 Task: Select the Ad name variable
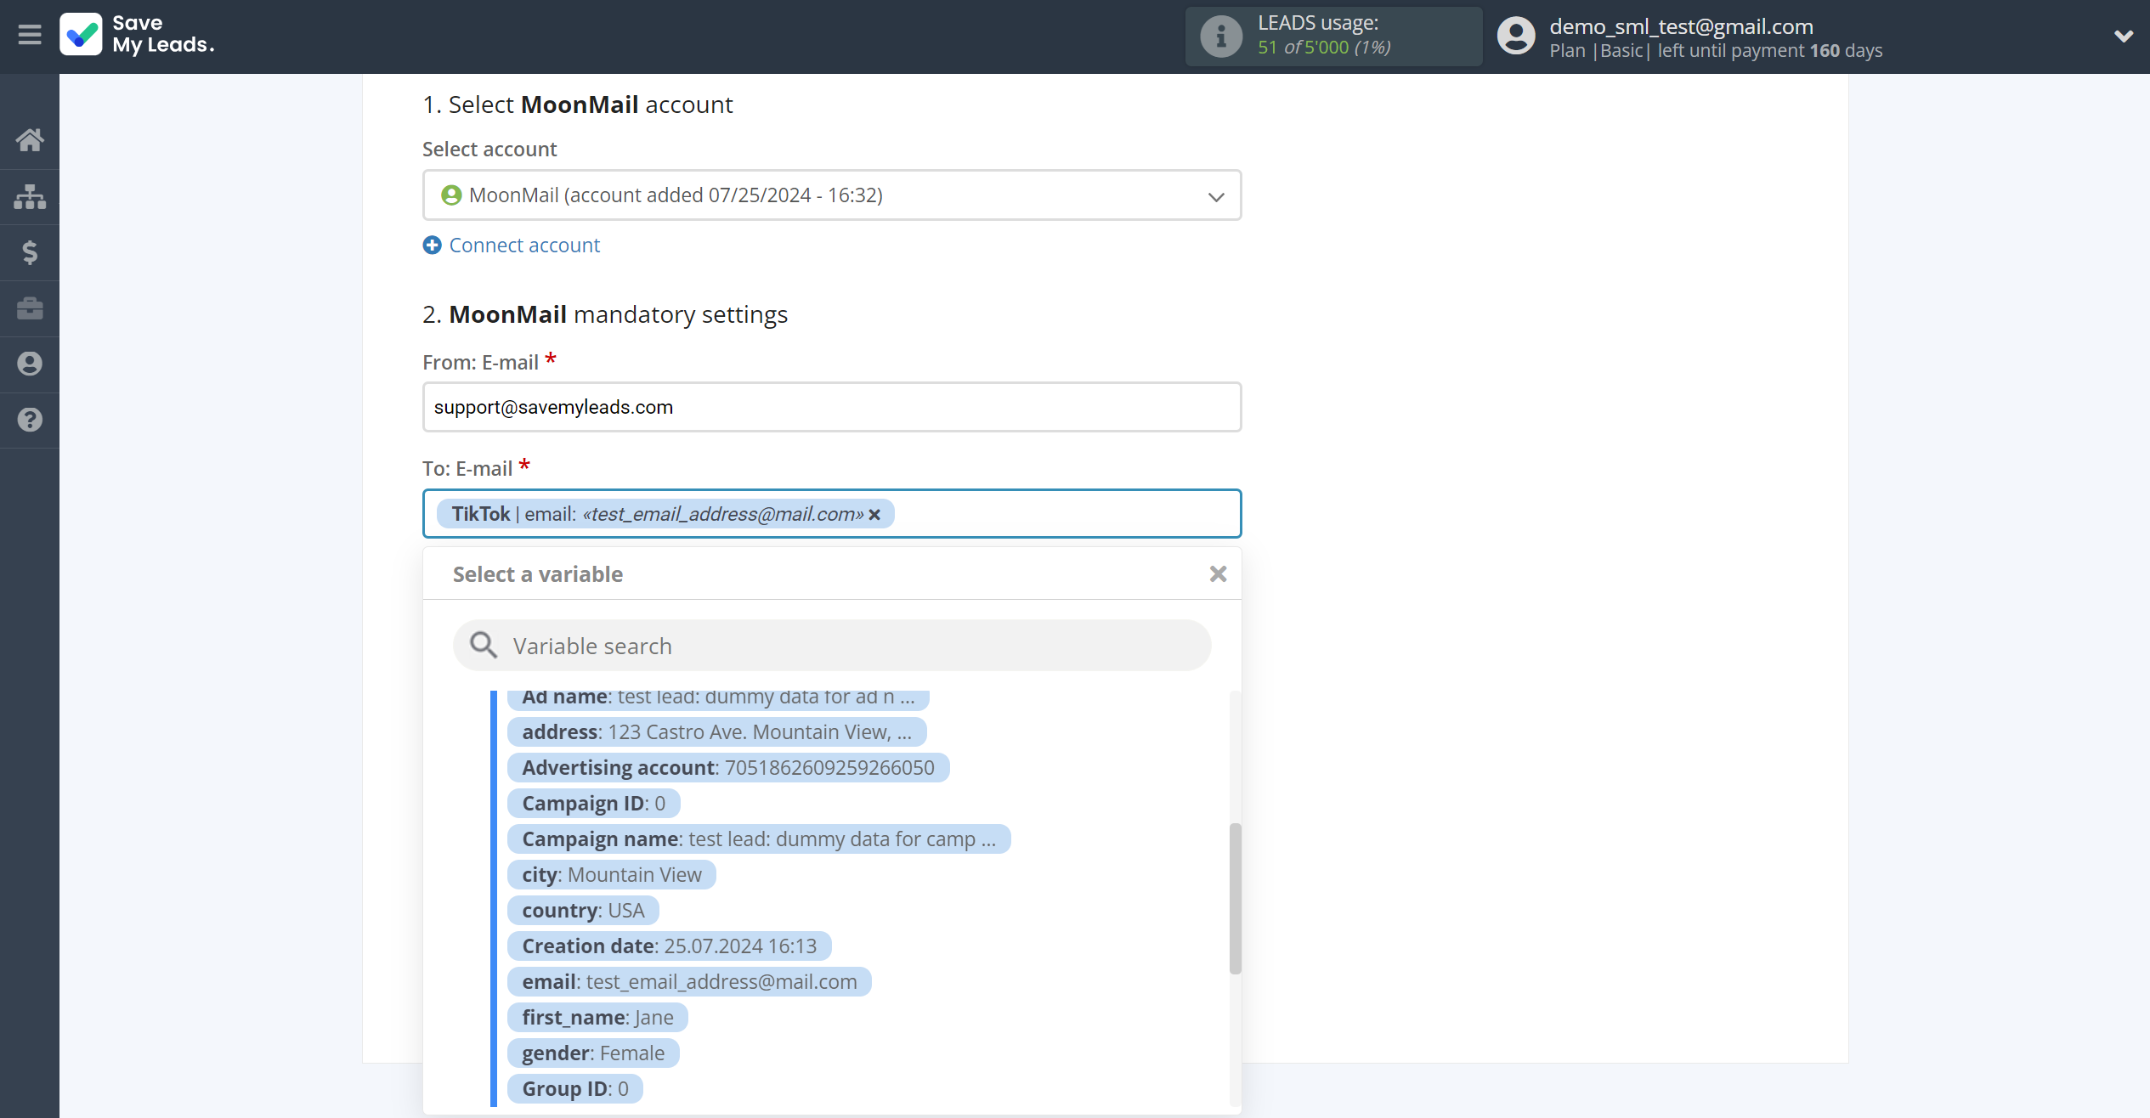click(718, 697)
